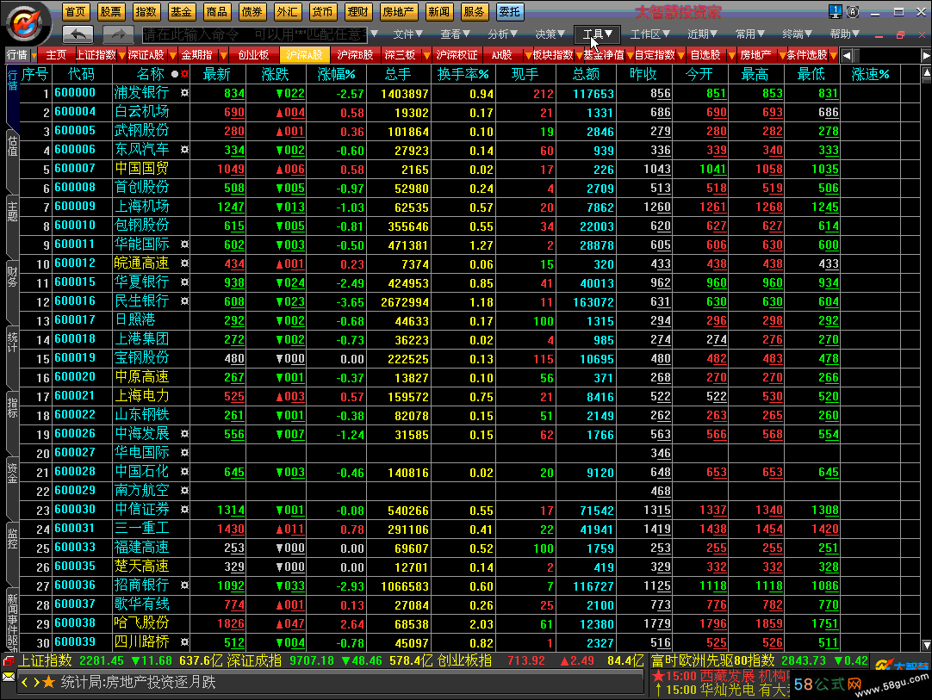Viewport: 932px width, 700px height.
Task: Click the red window icon in the status bar
Action: coord(9,660)
